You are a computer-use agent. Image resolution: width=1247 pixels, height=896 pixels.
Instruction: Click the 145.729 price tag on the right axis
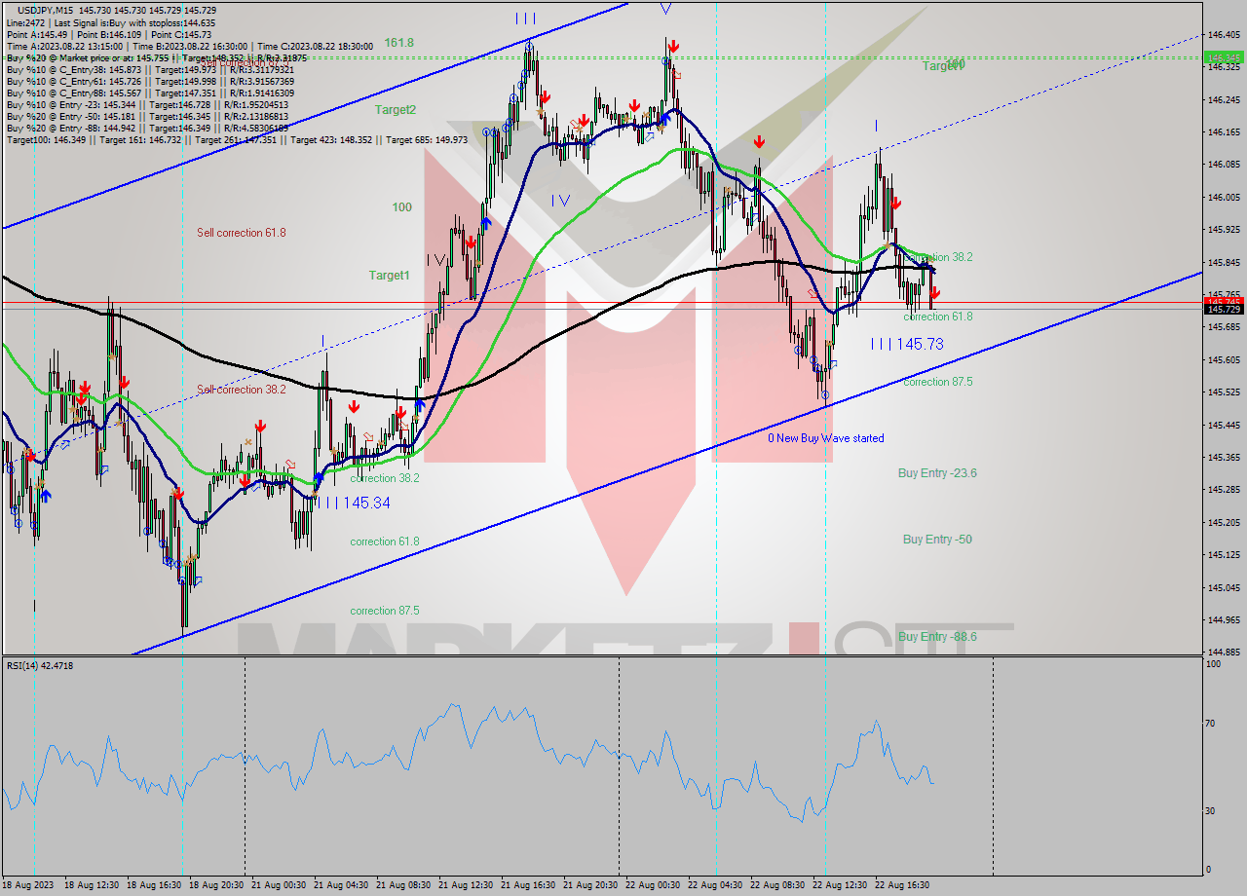[x=1224, y=308]
